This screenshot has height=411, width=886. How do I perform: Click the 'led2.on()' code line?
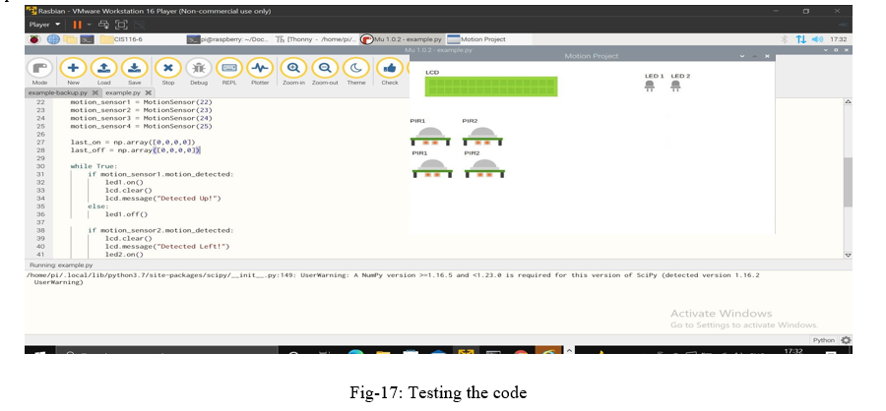coord(124,254)
